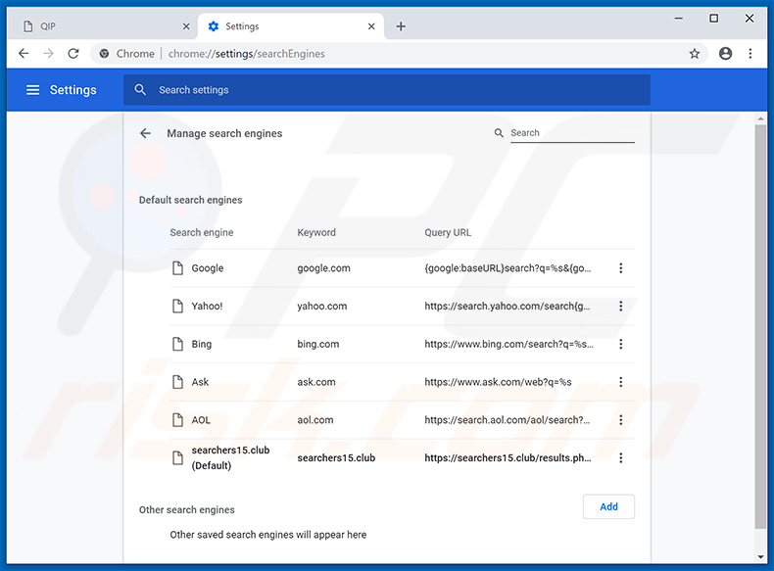774x571 pixels.
Task: Click the vertical scrollbar thumb
Action: pos(760,327)
